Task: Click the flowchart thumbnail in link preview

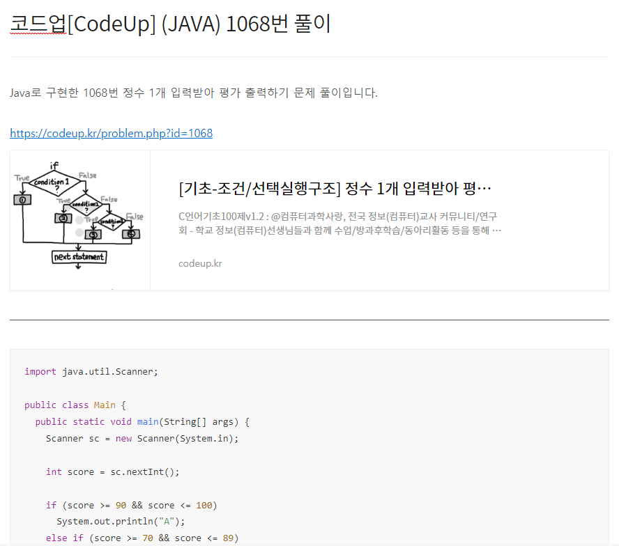Action: coord(80,220)
